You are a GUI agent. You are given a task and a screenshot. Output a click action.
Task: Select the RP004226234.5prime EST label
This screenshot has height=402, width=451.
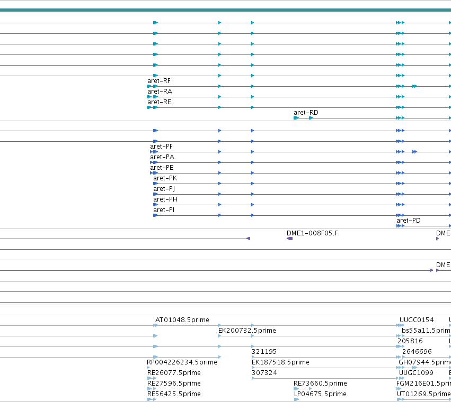click(182, 362)
